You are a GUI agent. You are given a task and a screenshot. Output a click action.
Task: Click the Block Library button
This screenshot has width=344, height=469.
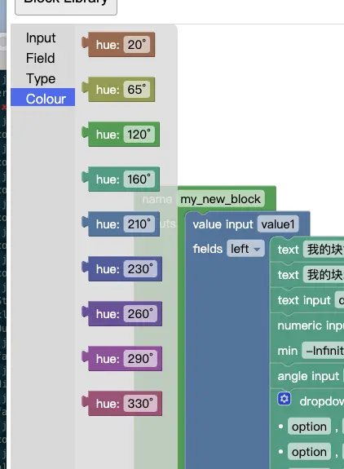pyautogui.click(x=66, y=5)
